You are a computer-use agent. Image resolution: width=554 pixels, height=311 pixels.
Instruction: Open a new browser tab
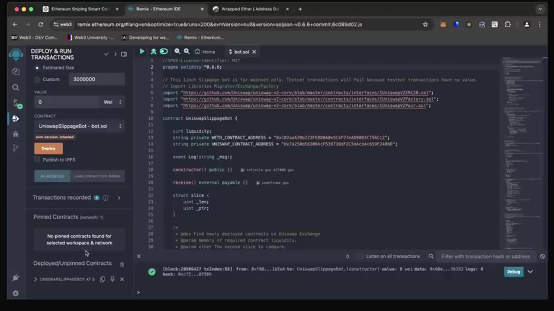[300, 9]
